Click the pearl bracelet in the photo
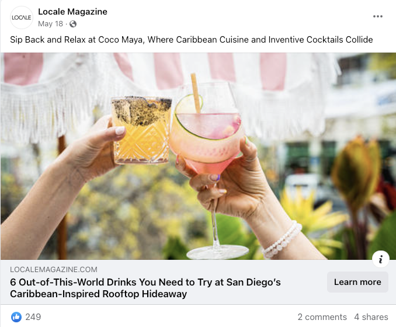 282,239
